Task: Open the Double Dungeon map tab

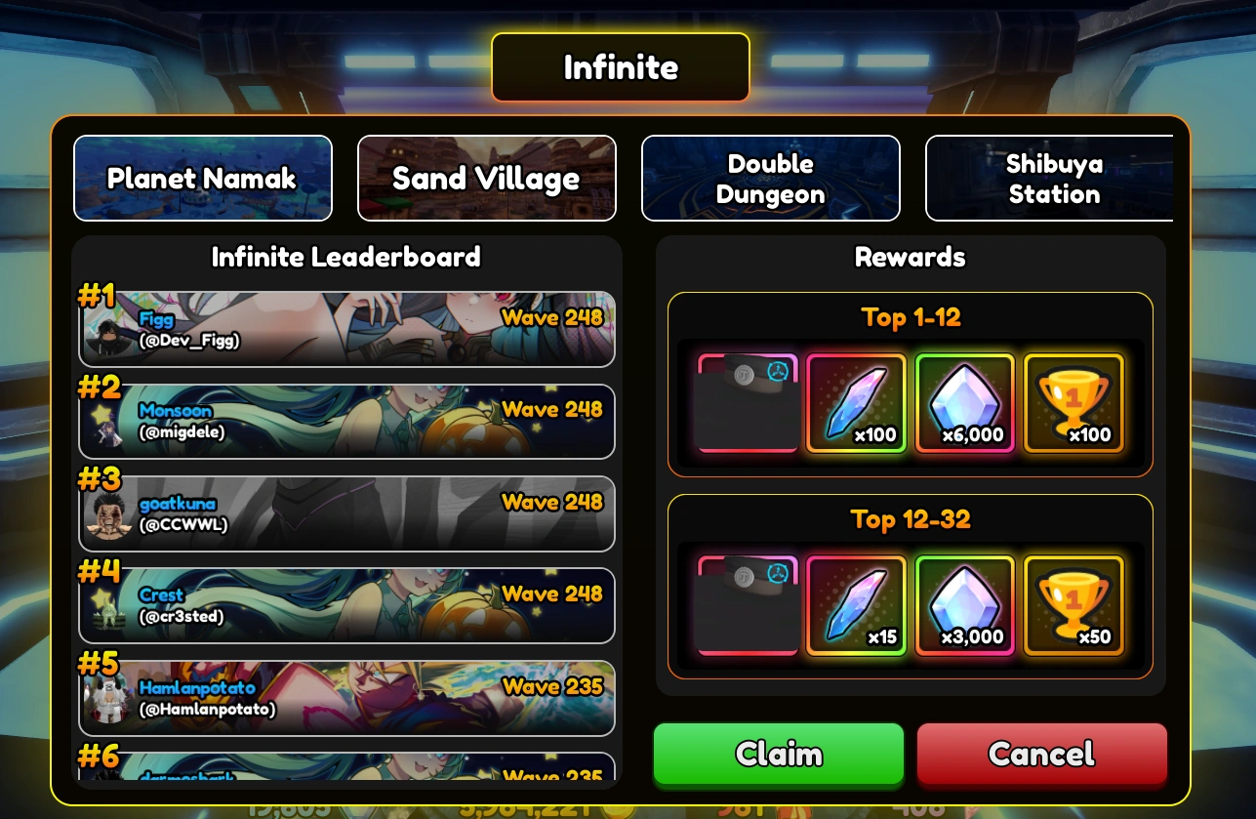Action: pyautogui.click(x=771, y=179)
